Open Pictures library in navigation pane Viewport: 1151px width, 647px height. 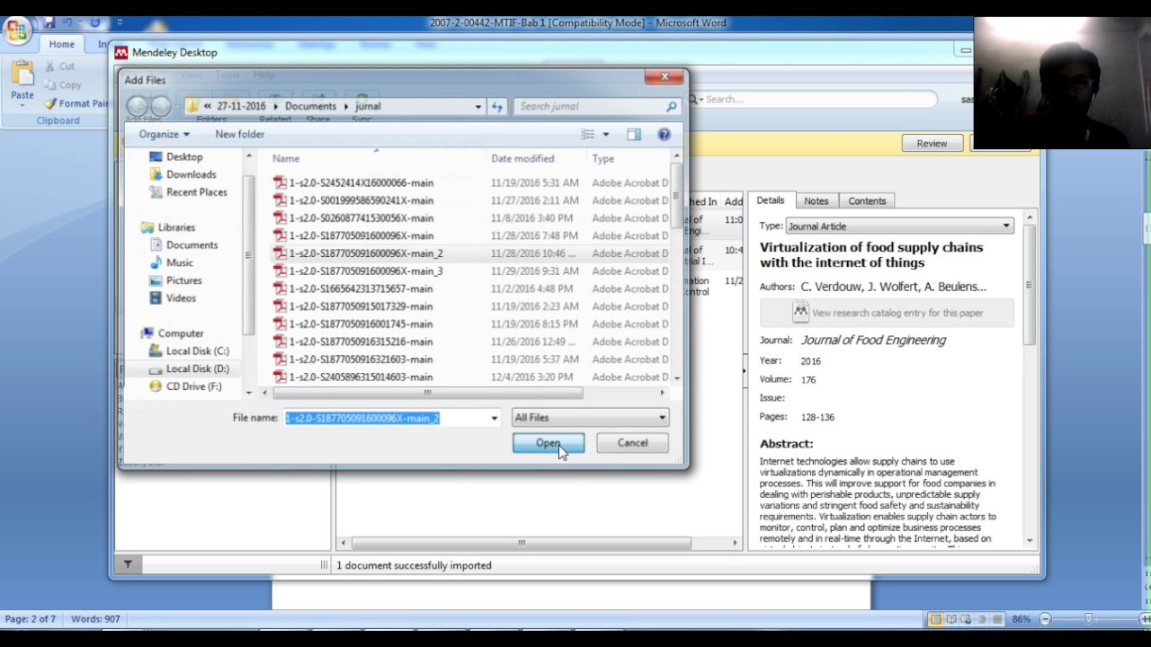click(x=183, y=280)
